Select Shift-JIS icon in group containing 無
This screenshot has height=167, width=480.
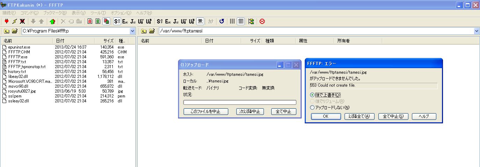click(160, 21)
